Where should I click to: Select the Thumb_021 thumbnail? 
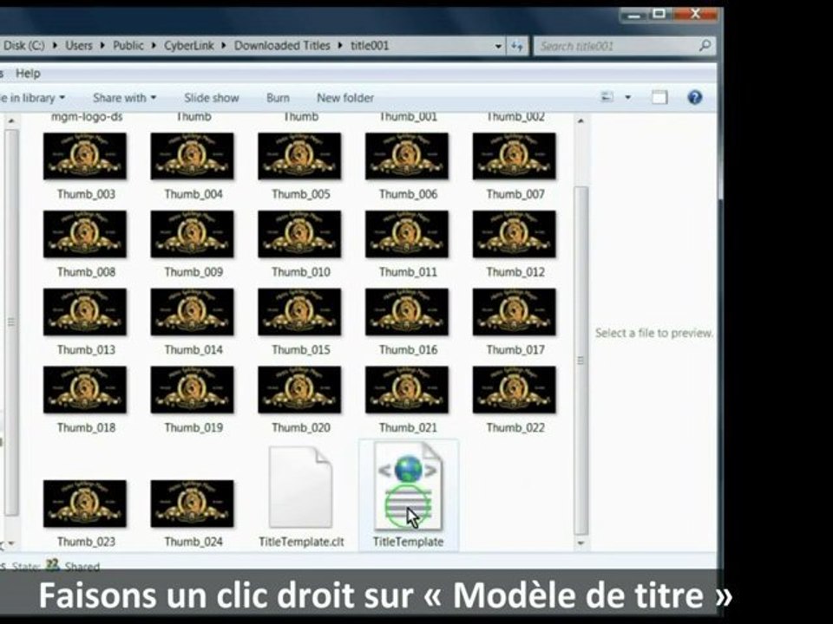(x=407, y=389)
